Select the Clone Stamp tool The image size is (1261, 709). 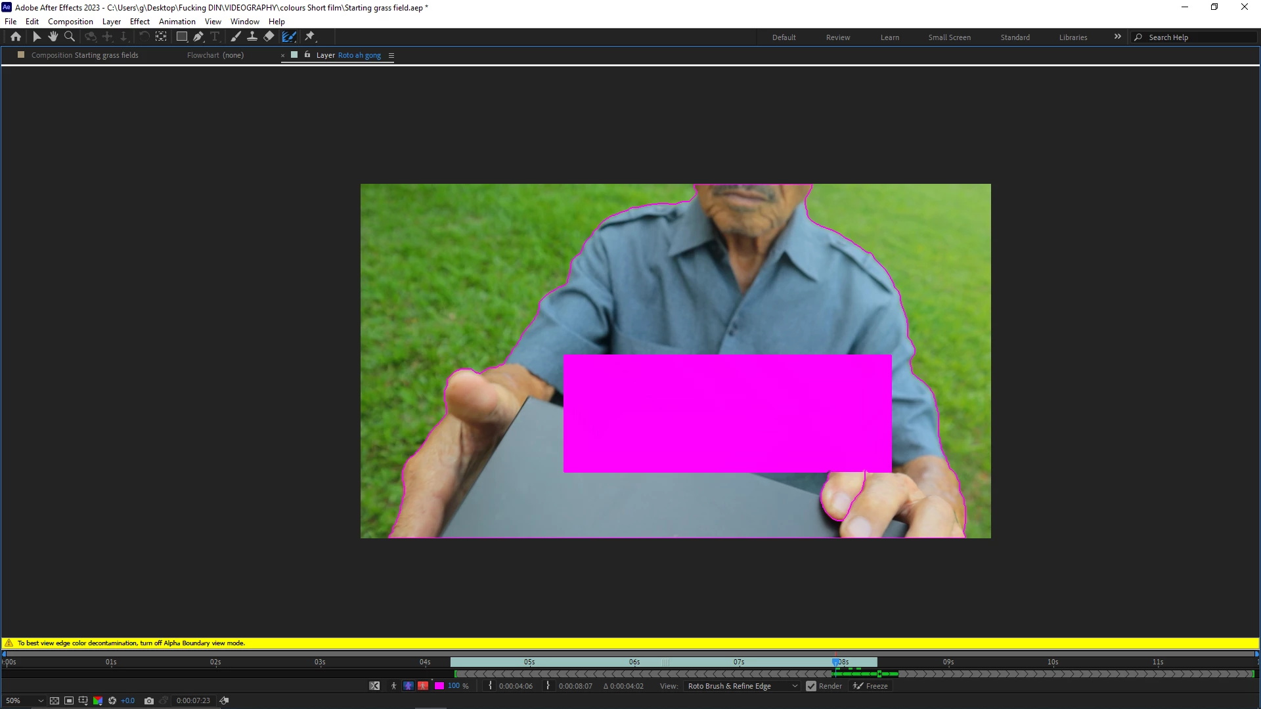252,37
